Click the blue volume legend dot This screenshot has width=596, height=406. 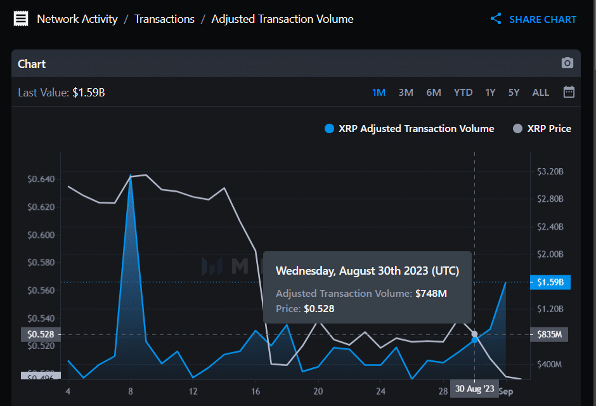(329, 129)
